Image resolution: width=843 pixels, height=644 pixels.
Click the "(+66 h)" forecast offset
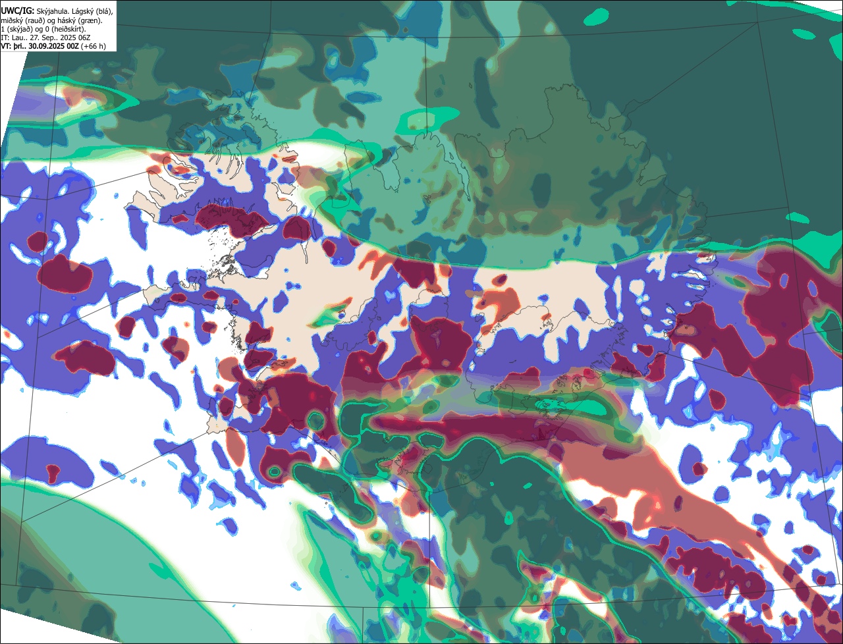coord(93,47)
